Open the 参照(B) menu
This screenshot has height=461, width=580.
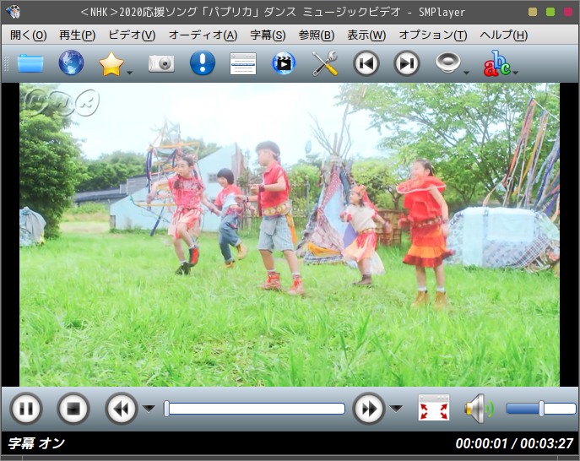pyautogui.click(x=317, y=35)
